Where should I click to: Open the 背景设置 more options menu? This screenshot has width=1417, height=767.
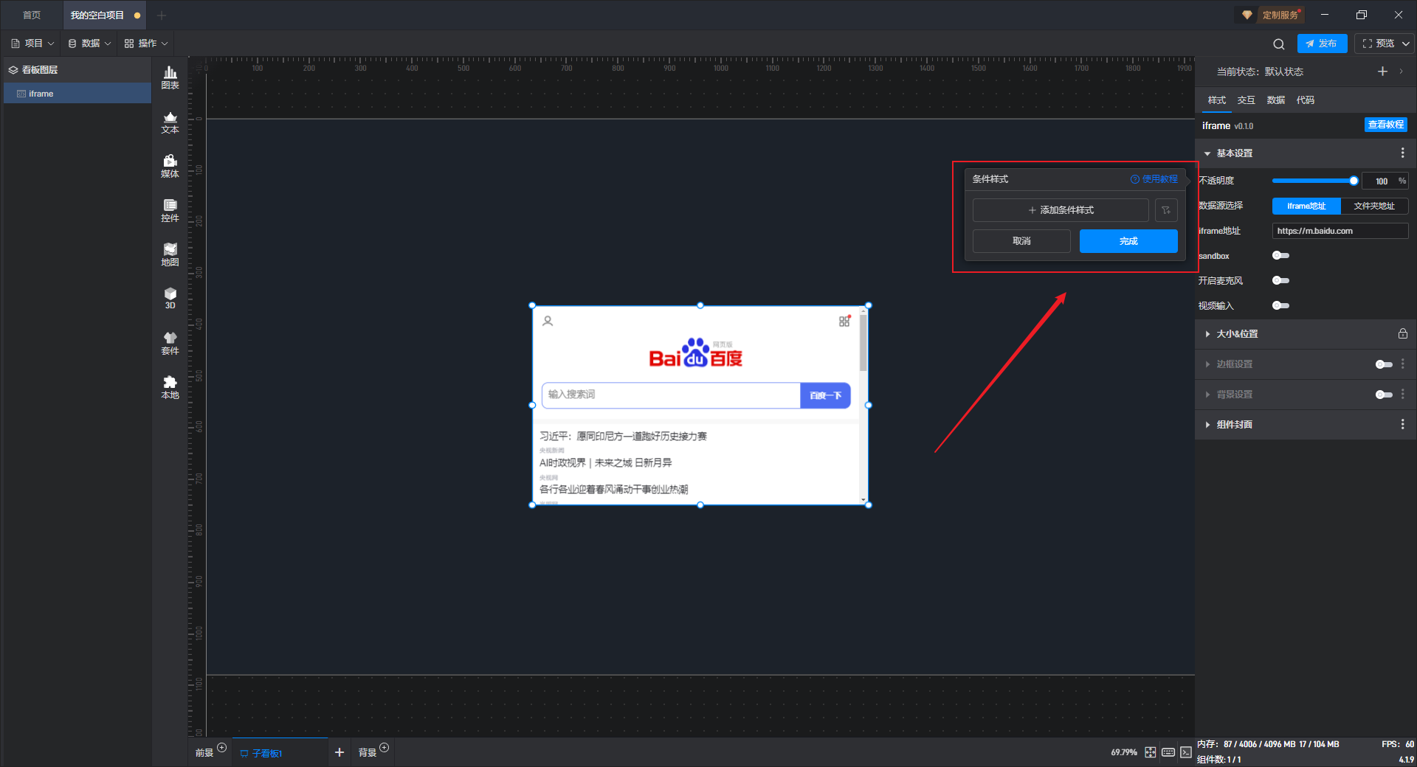pos(1402,394)
